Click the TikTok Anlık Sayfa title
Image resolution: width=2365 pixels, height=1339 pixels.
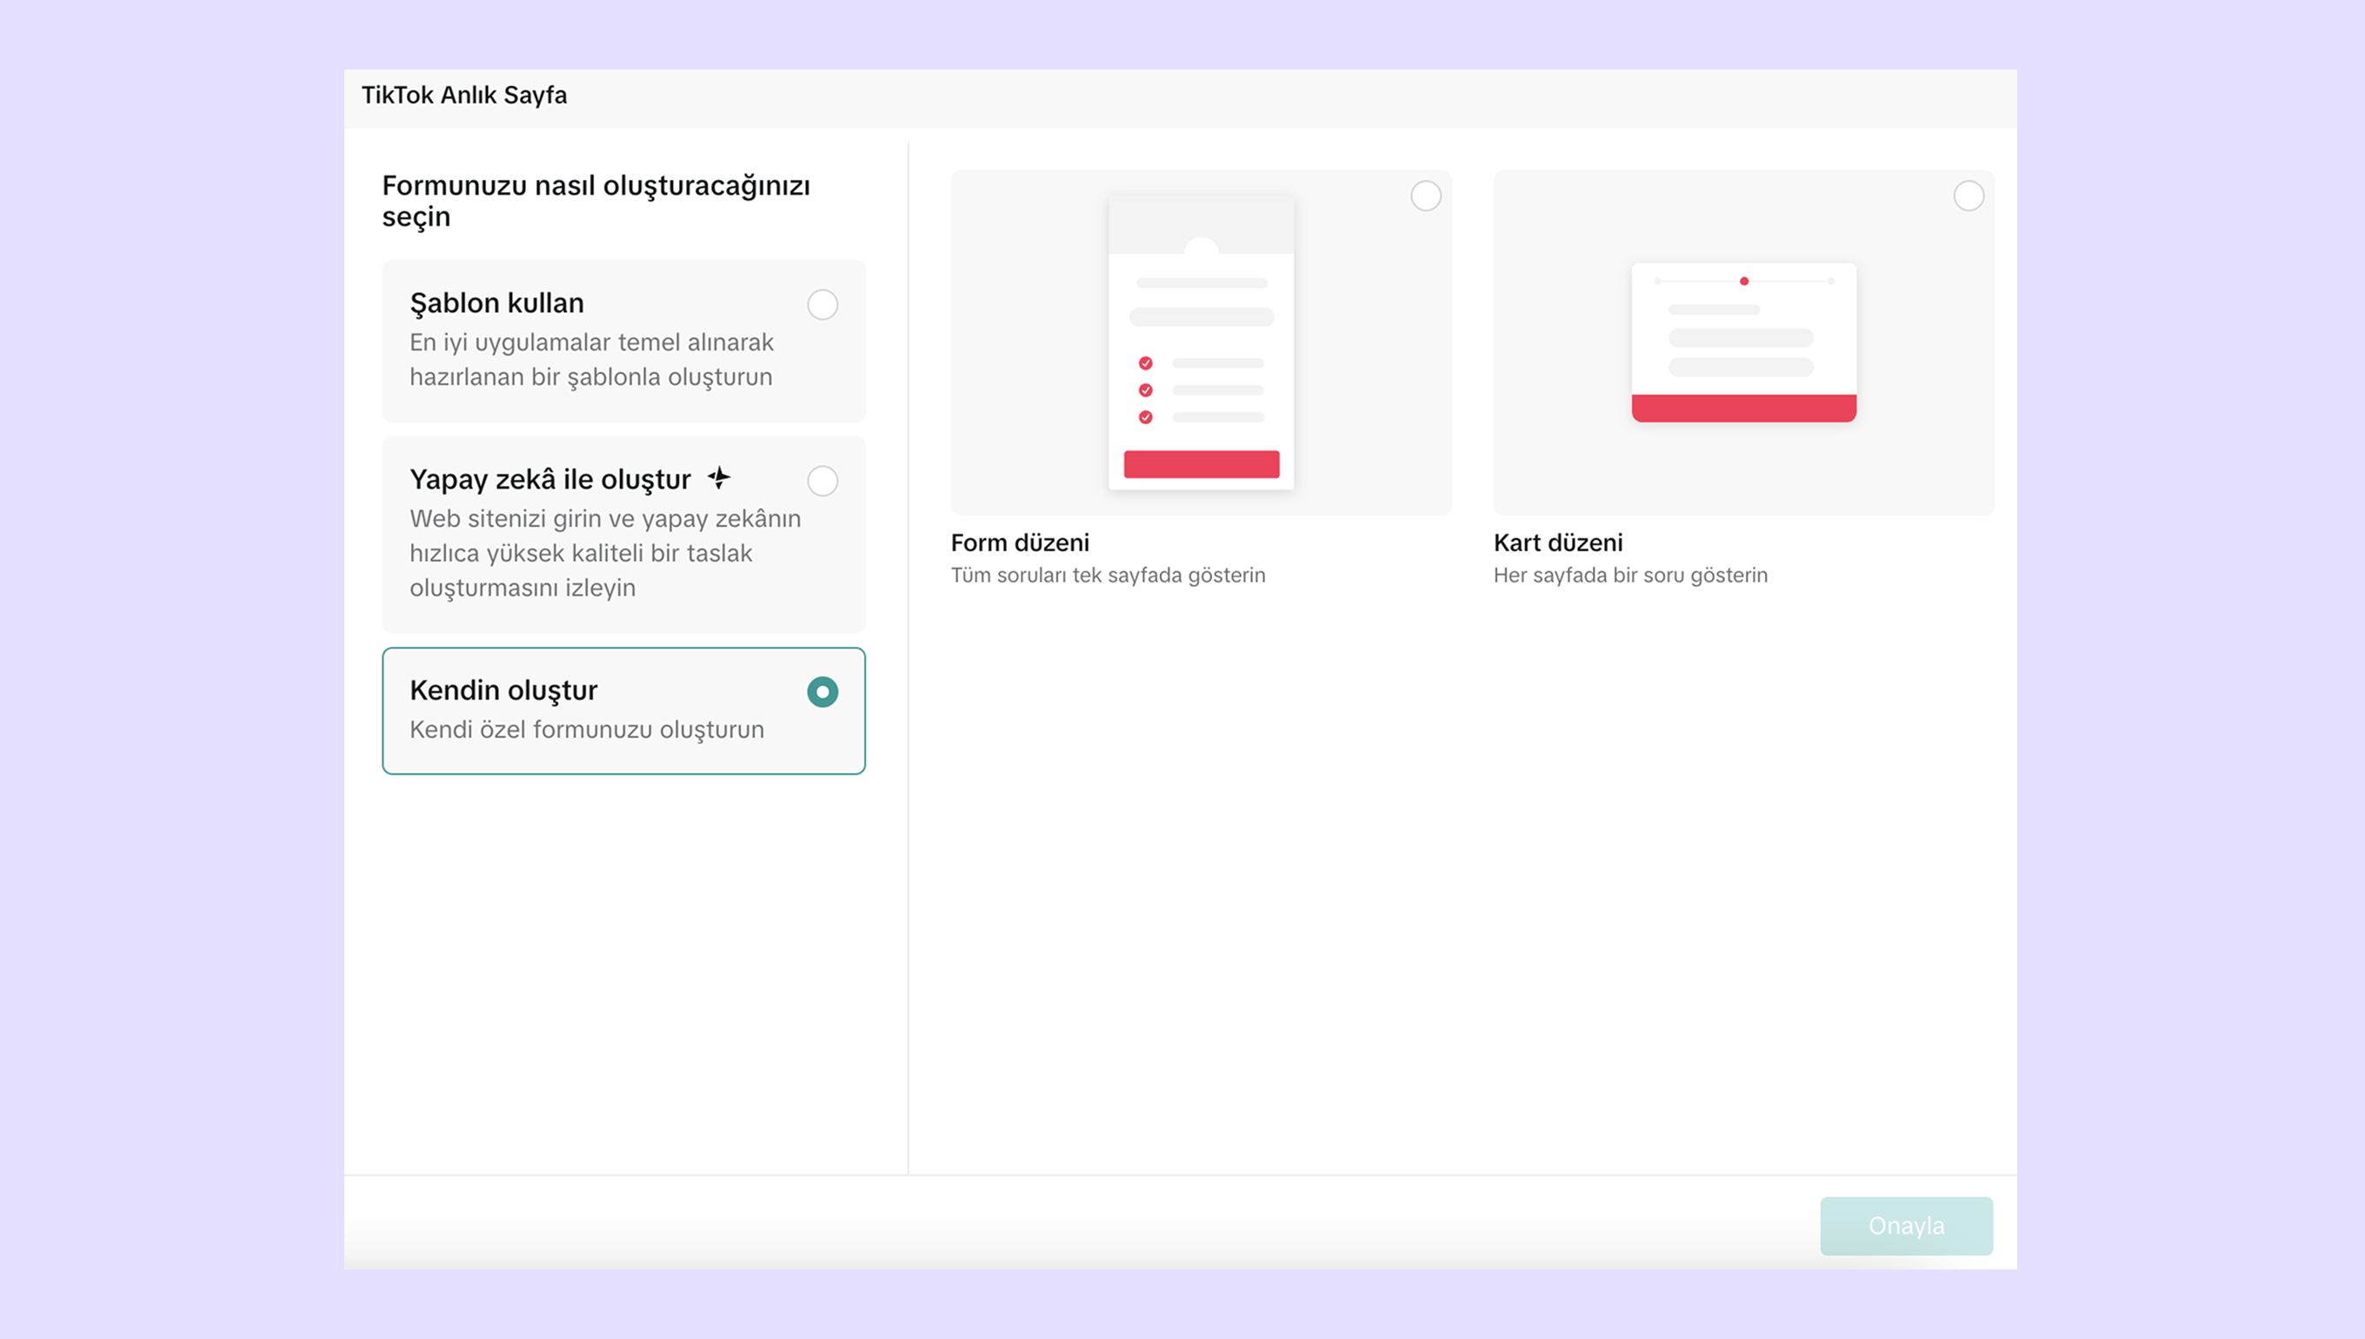[463, 95]
